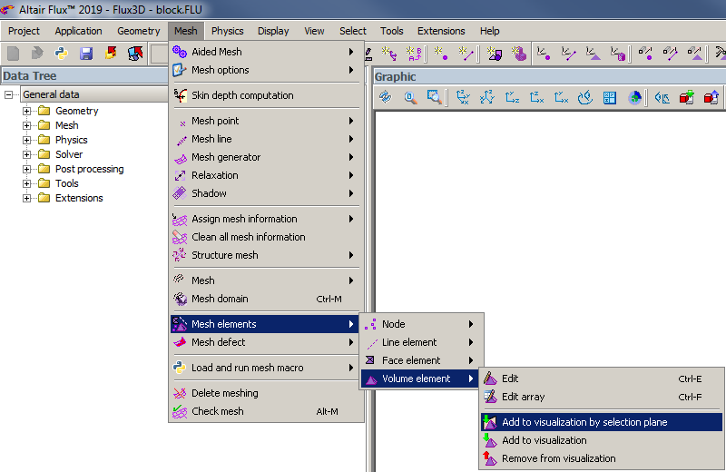
Task: Click the Delete meshing icon
Action: pyautogui.click(x=180, y=393)
